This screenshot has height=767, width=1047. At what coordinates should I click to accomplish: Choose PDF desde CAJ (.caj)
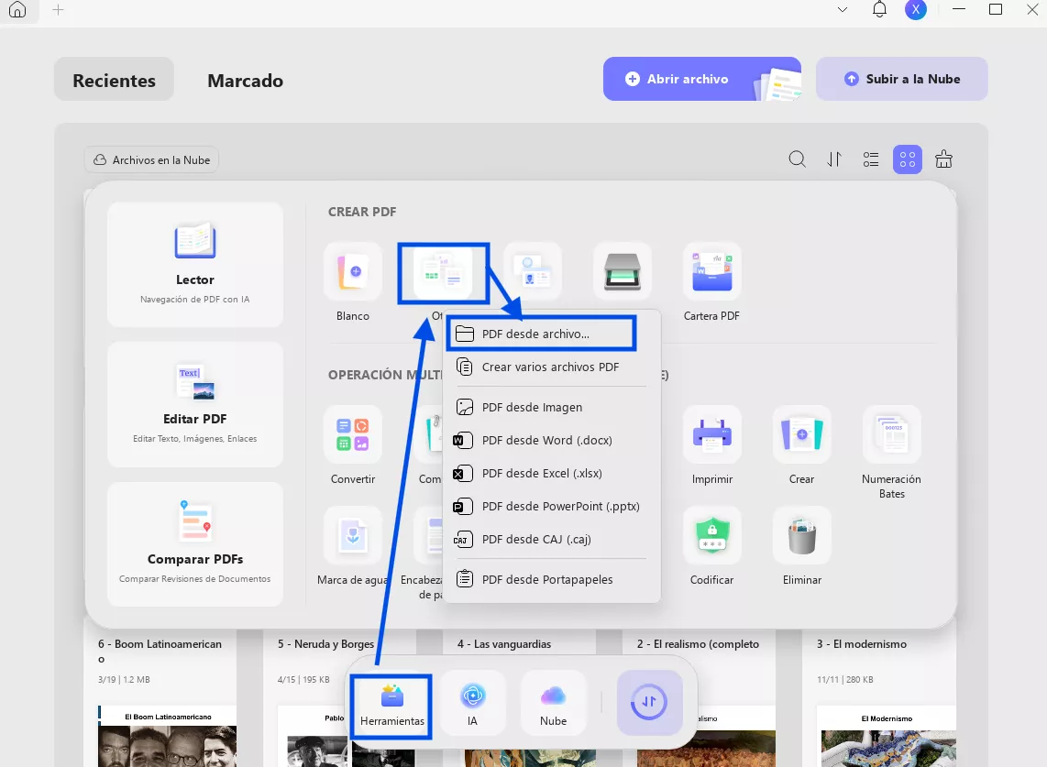552,540
